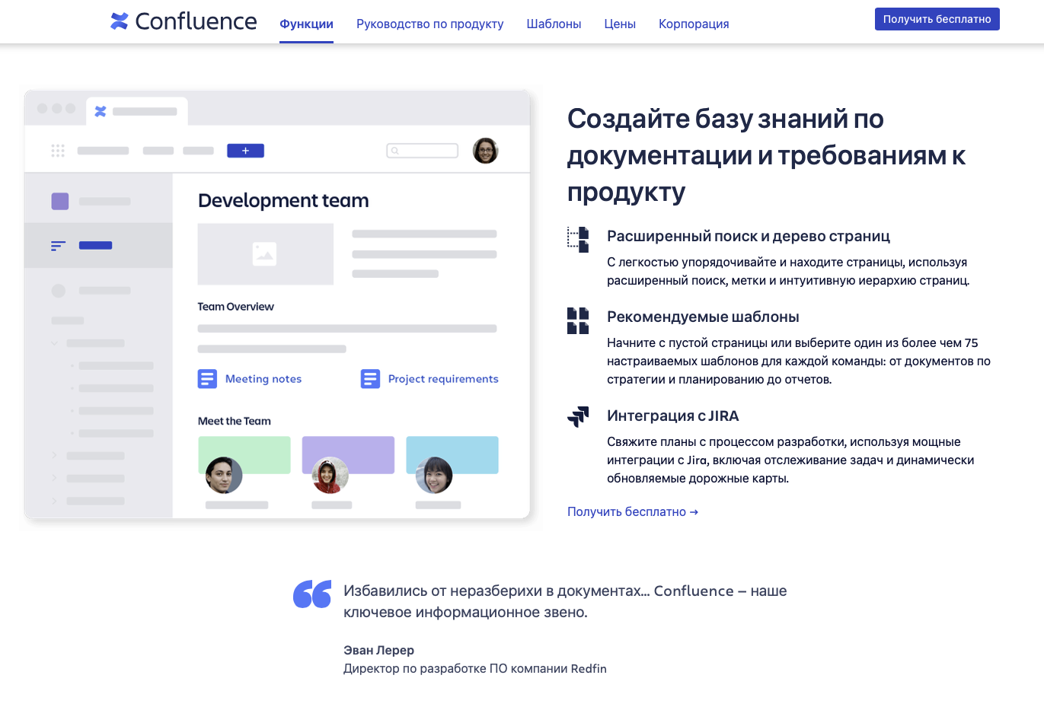
Task: Open the Project requirements link
Action: click(x=443, y=379)
